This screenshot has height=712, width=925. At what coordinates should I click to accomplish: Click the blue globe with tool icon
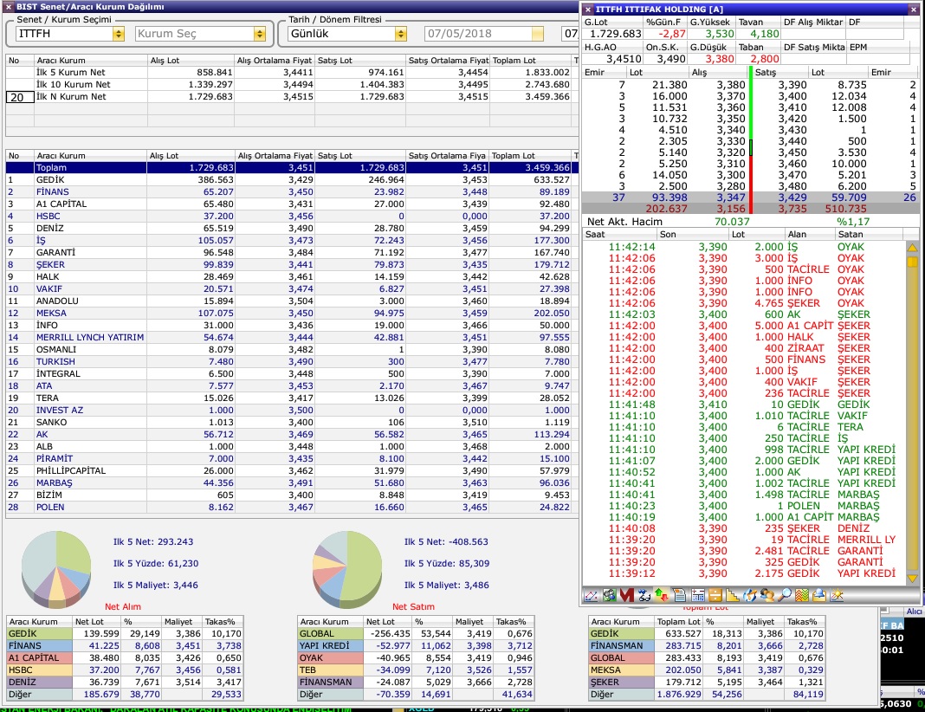[750, 596]
